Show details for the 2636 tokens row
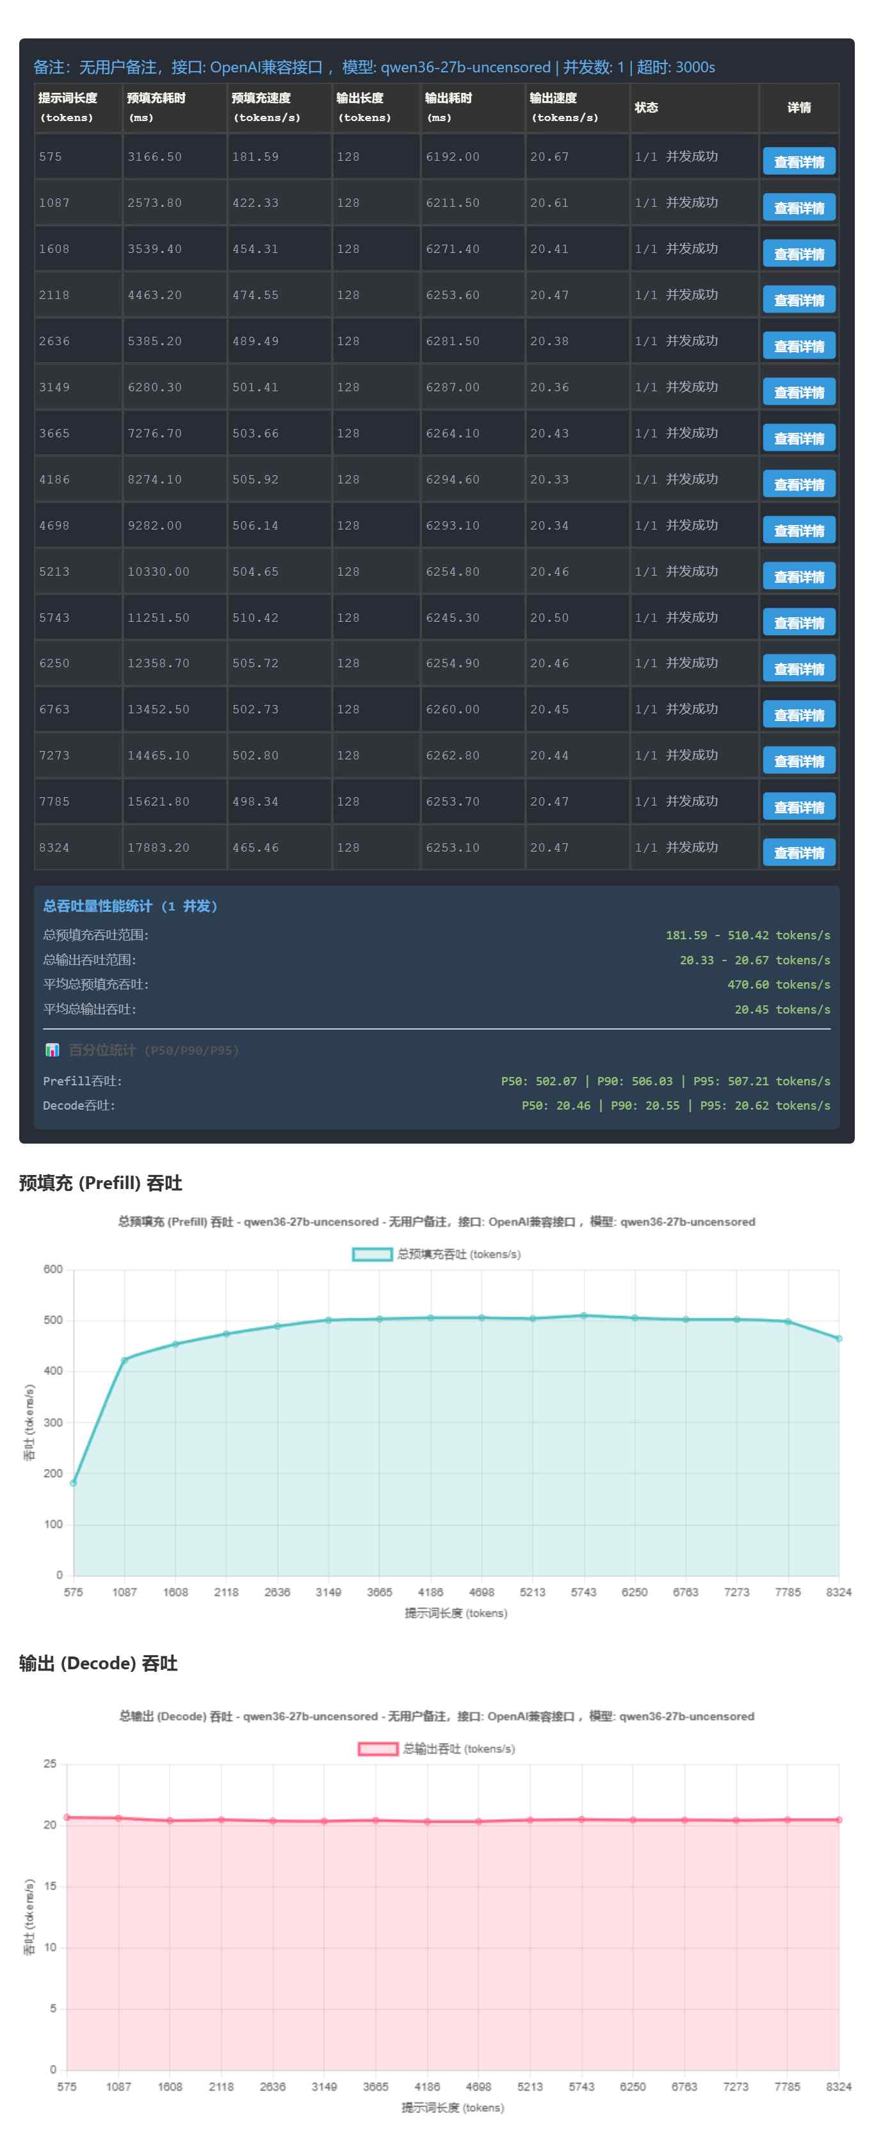This screenshot has width=874, height=2138. [798, 346]
